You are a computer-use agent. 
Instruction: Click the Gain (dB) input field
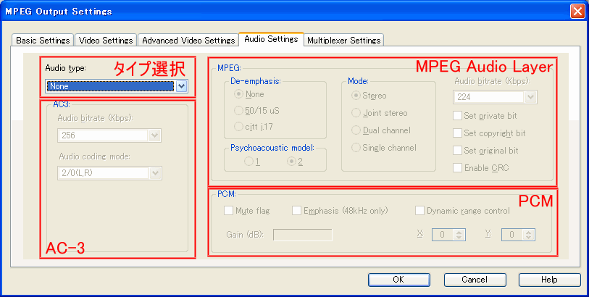(302, 235)
